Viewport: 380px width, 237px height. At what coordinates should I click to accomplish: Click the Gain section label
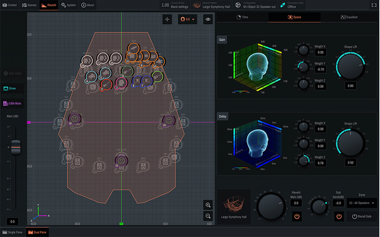pos(222,40)
